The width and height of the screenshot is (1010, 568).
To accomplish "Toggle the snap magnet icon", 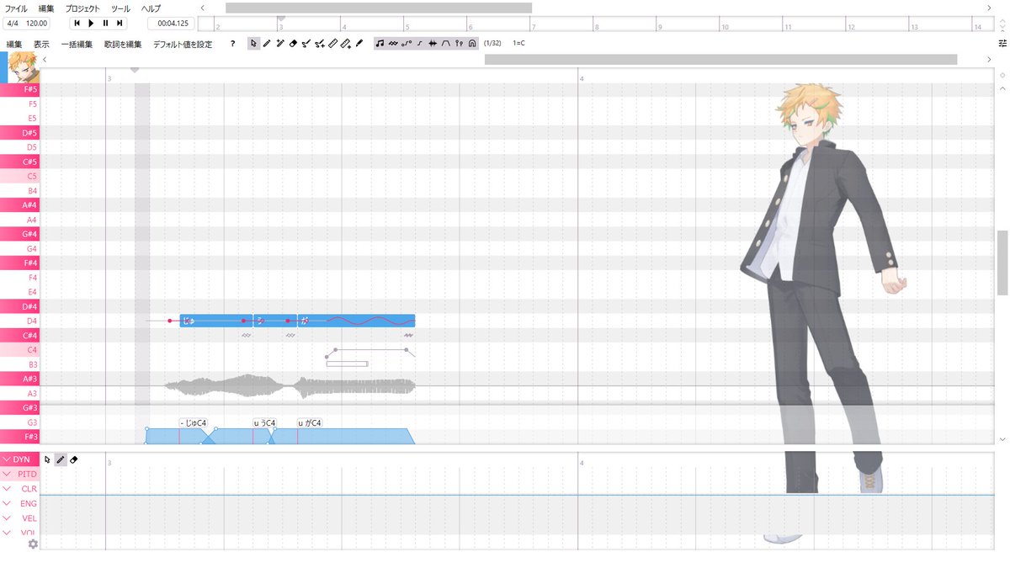I will click(x=472, y=43).
